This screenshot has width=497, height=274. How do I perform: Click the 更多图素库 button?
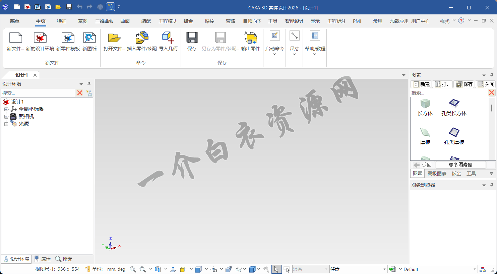[x=460, y=165]
